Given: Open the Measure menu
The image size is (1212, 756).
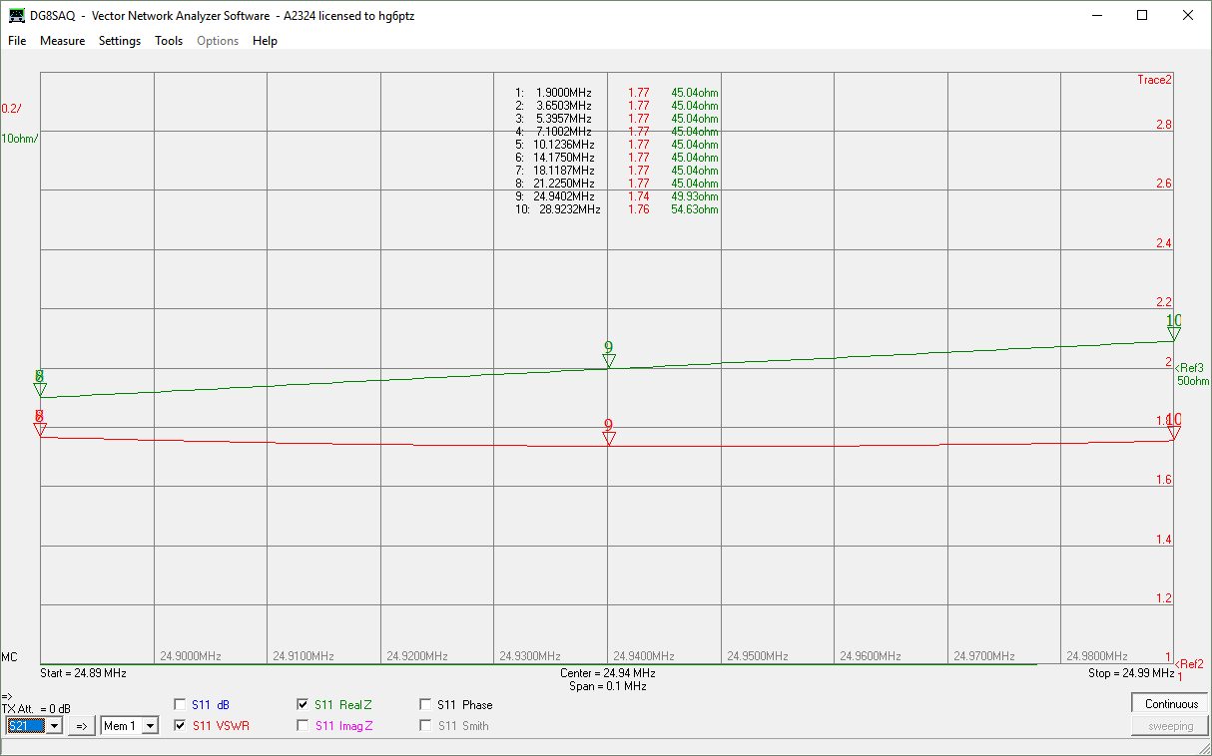Looking at the screenshot, I should tap(62, 41).
